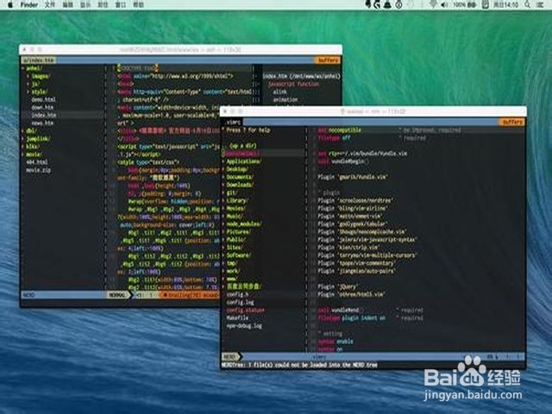This screenshot has width=552, height=414.
Task: Open down.htm in back terminal tree
Action: tap(42, 107)
